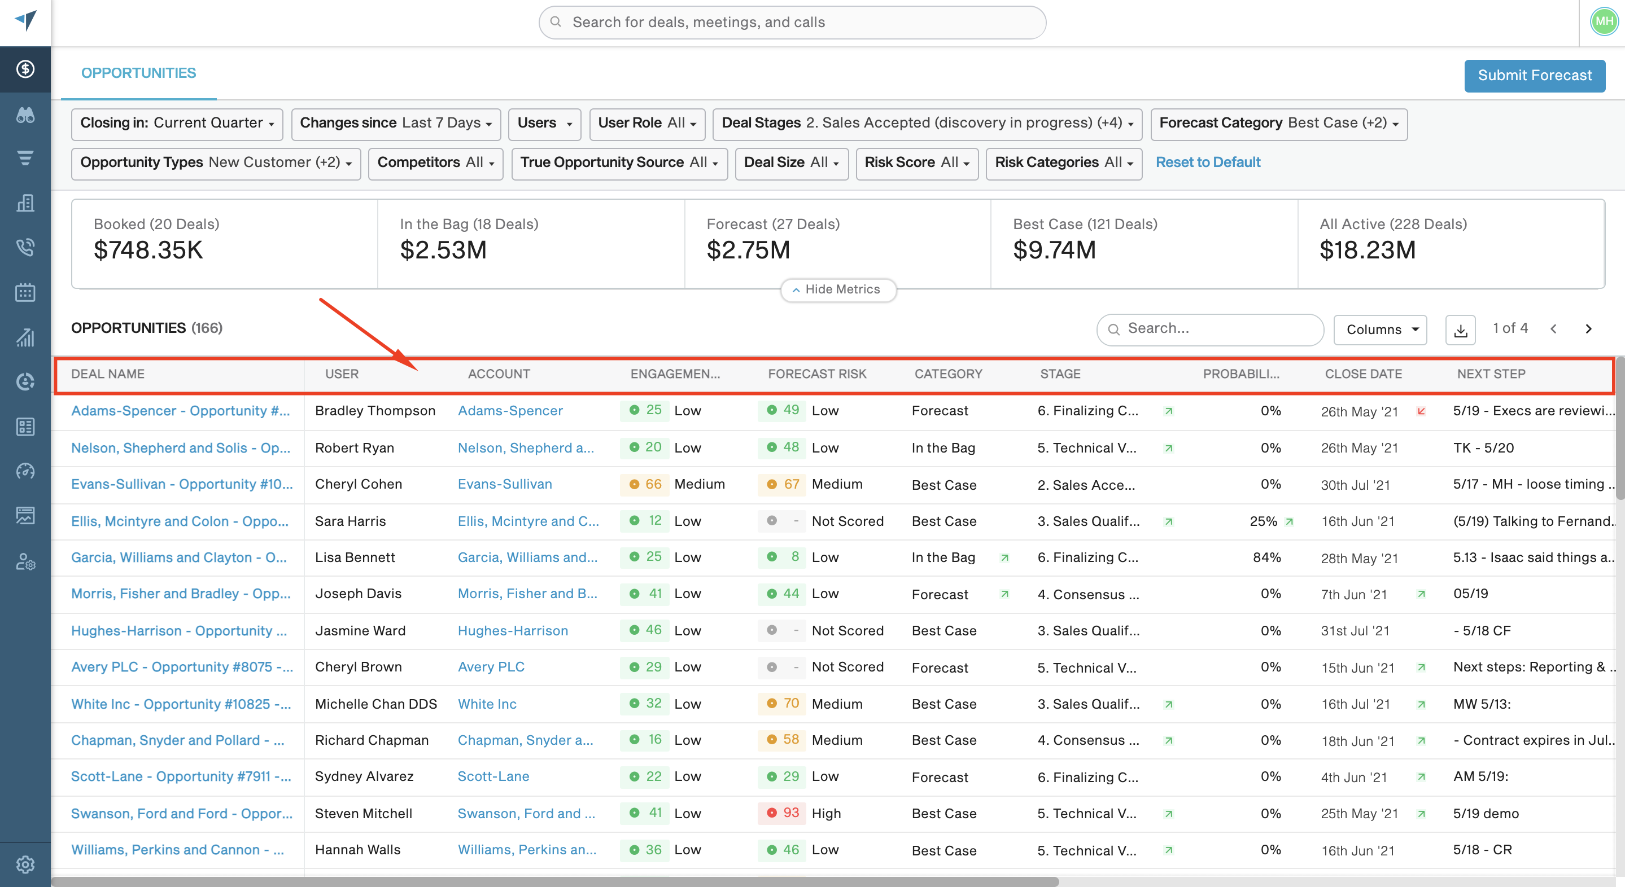Go to previous page of opportunities
The width and height of the screenshot is (1625, 887).
[x=1553, y=328]
